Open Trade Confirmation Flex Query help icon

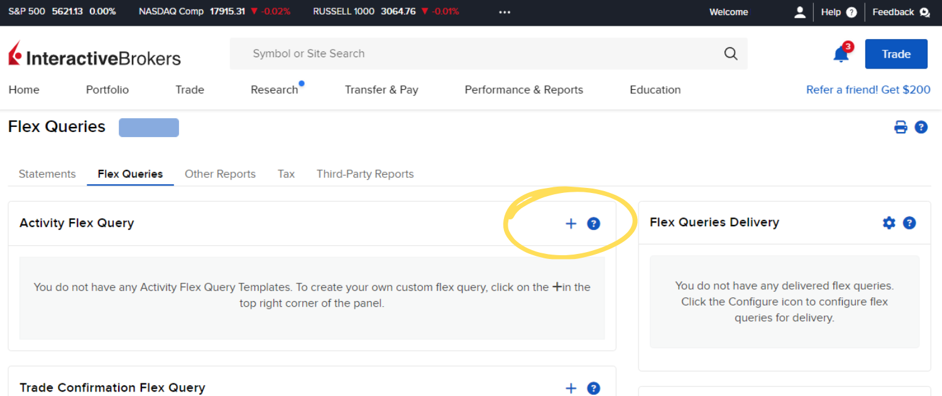(x=593, y=388)
